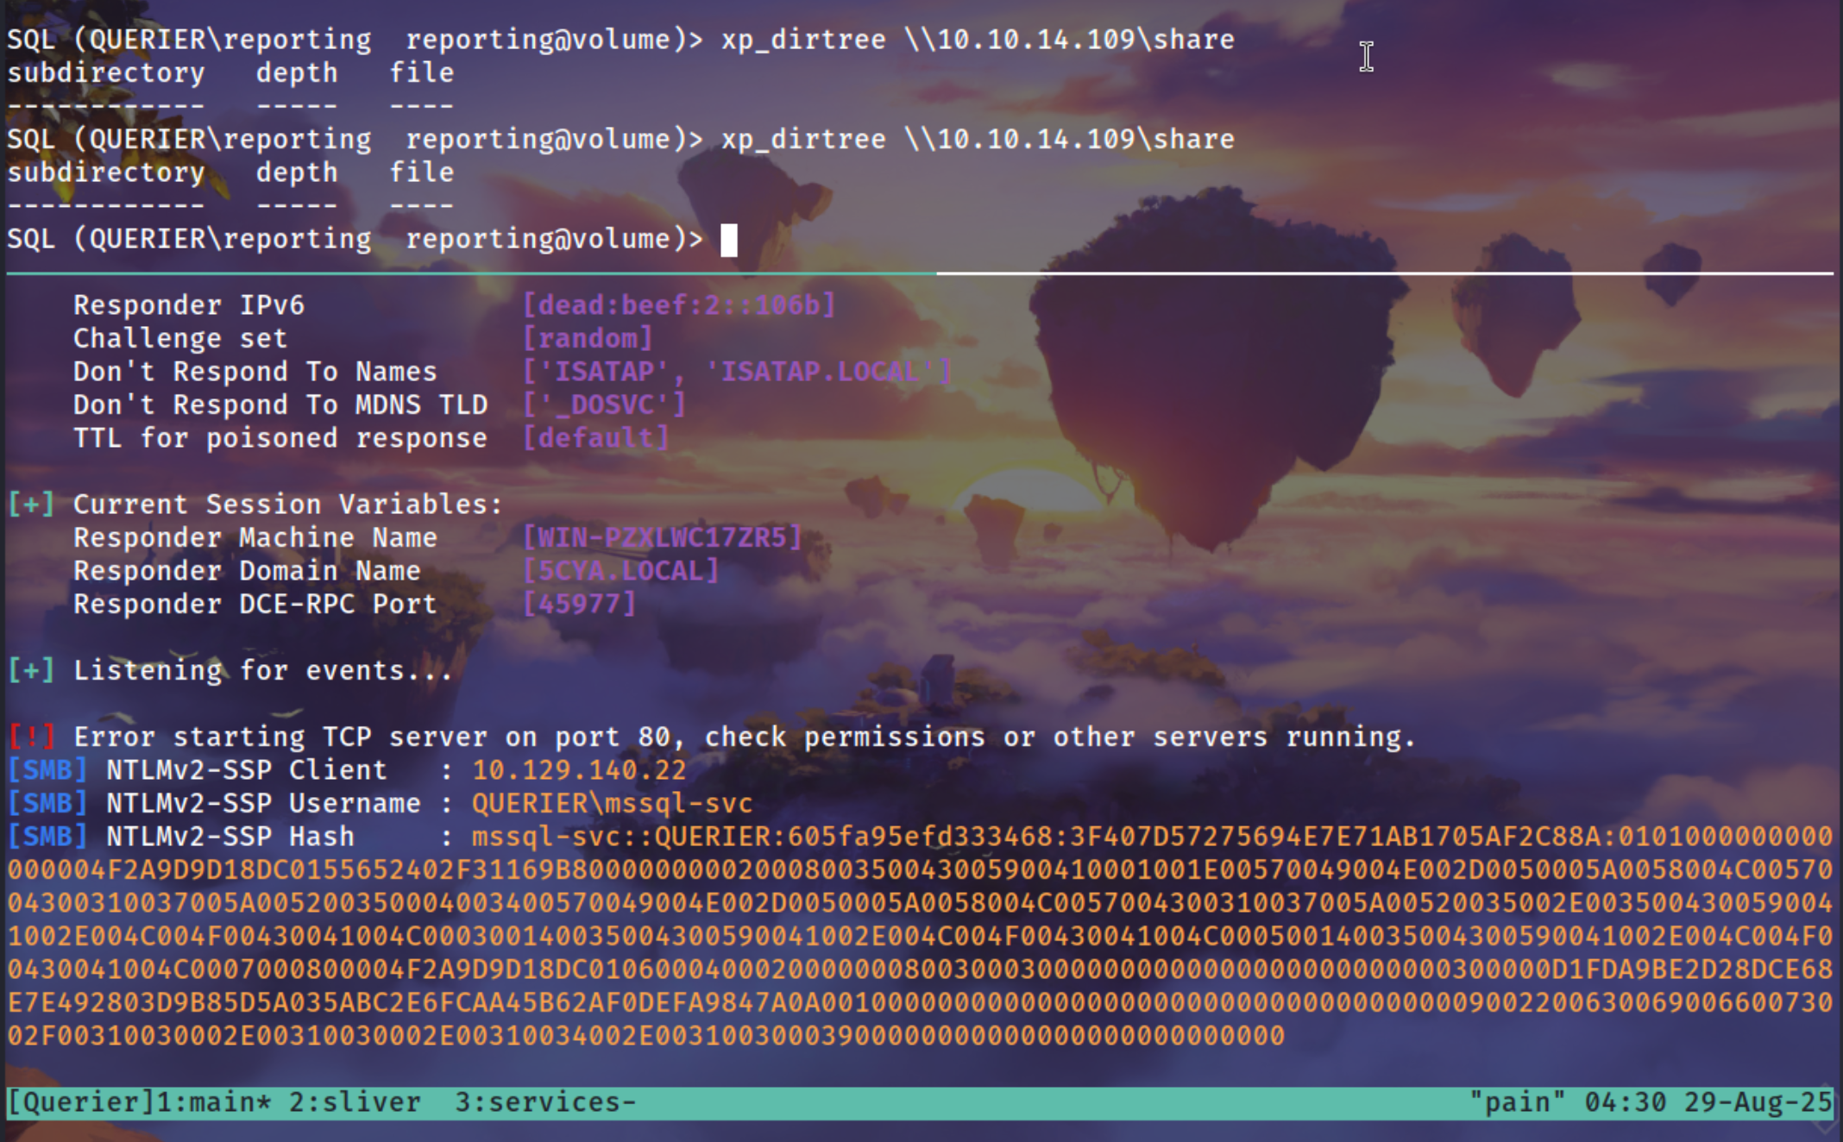Click the [SMB] tag on the Client line

47,769
